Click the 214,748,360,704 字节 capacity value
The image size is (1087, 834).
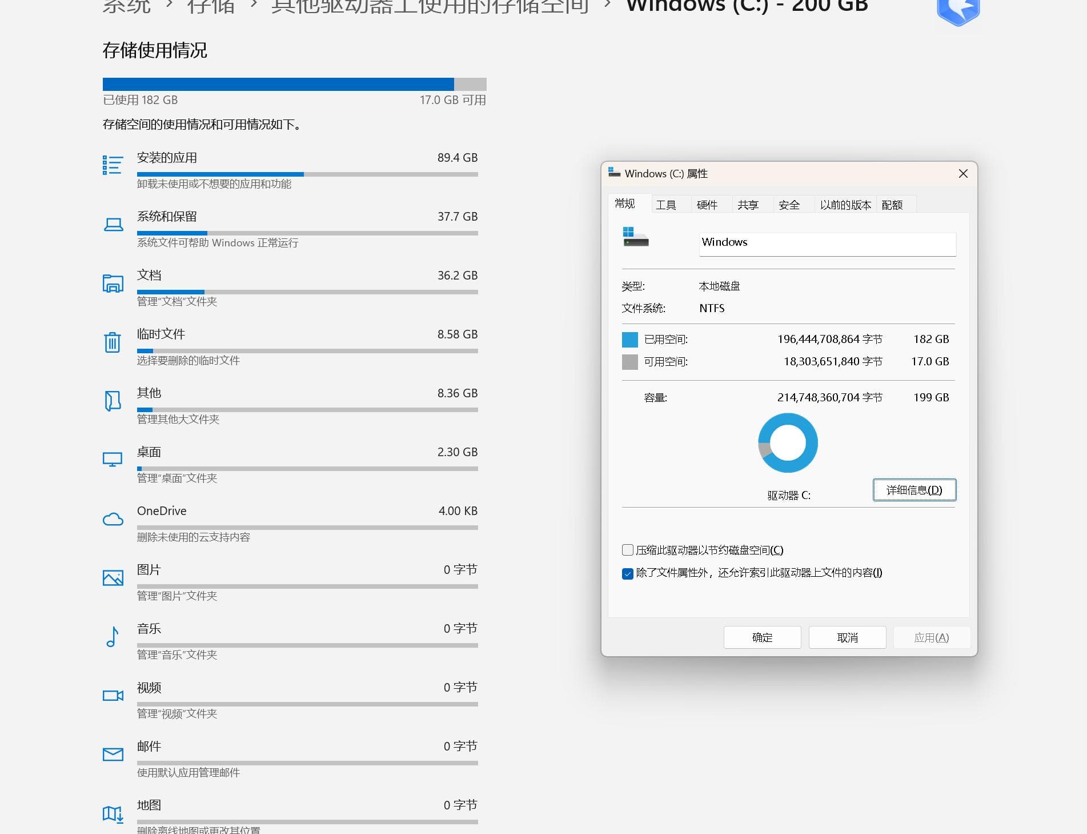[x=829, y=397]
